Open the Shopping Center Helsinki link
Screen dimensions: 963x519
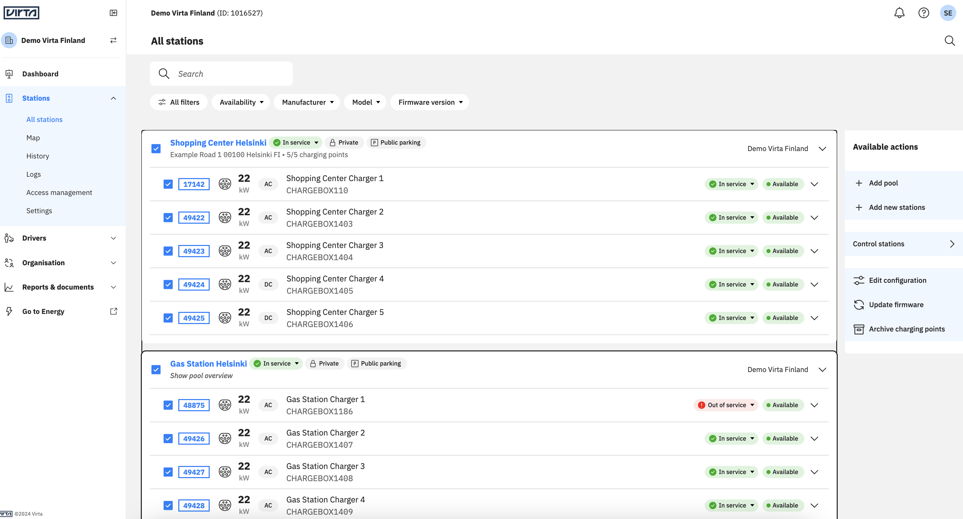(218, 143)
